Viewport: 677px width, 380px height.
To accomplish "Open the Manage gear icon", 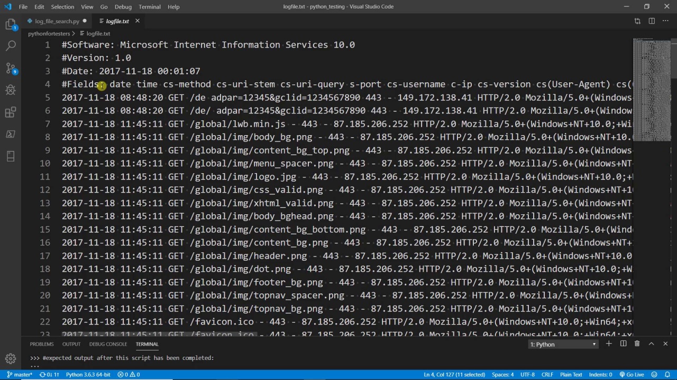I will (x=11, y=359).
